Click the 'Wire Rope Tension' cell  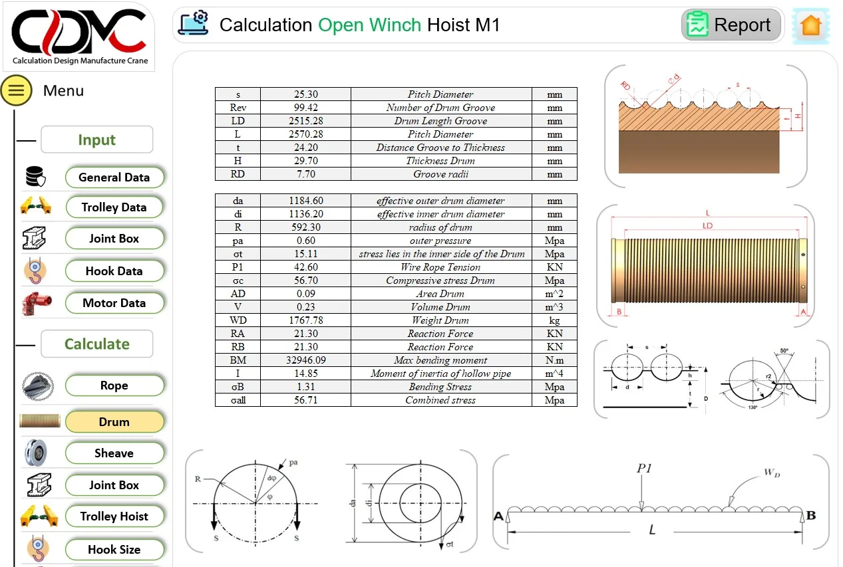click(x=441, y=267)
